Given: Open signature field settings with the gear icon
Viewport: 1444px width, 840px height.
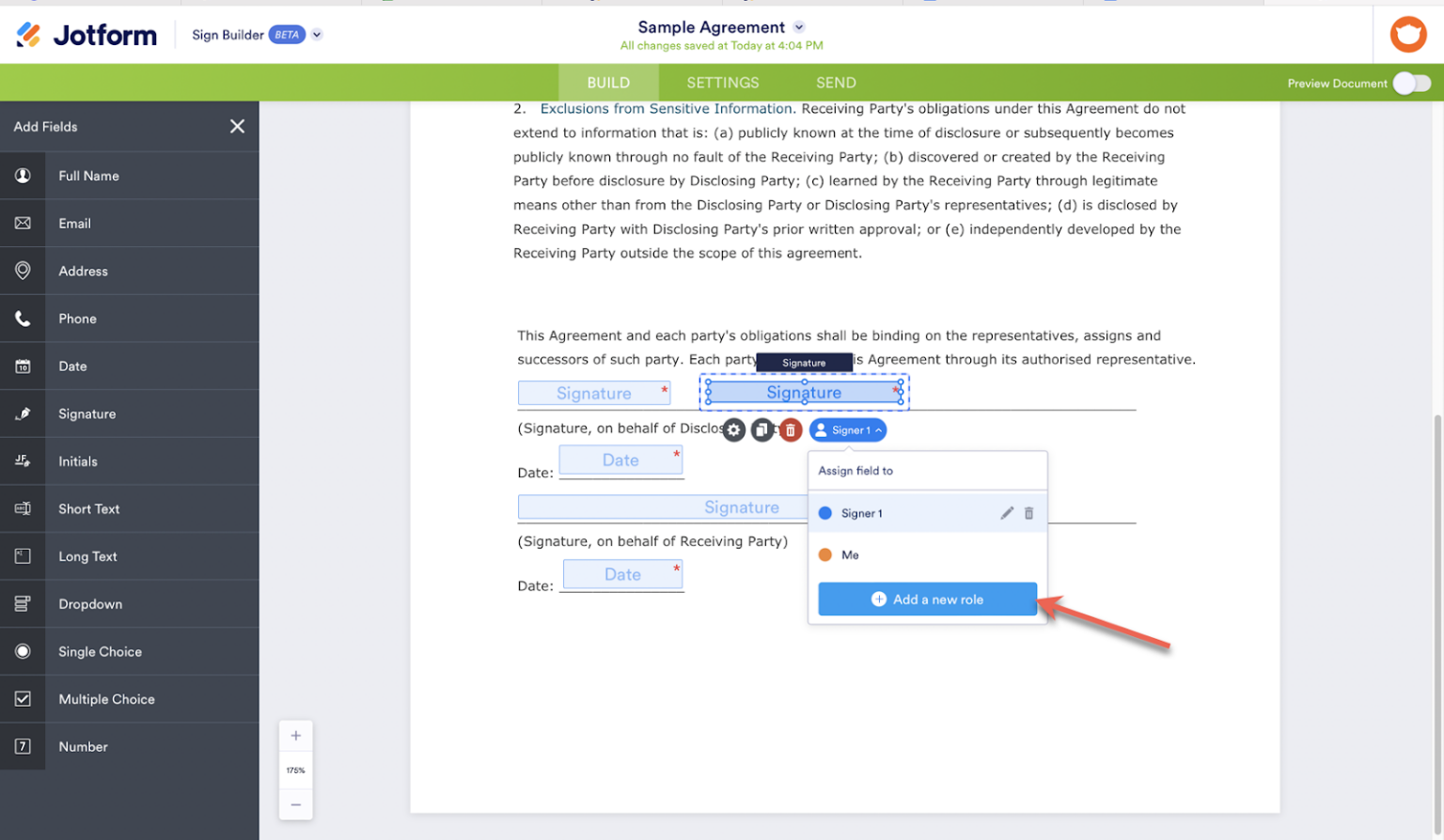Looking at the screenshot, I should point(733,429).
